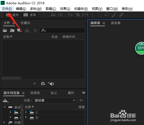Click the insert into multitrack icon
Viewport: 144px width, 125px height.
pyautogui.click(x=27, y=30)
